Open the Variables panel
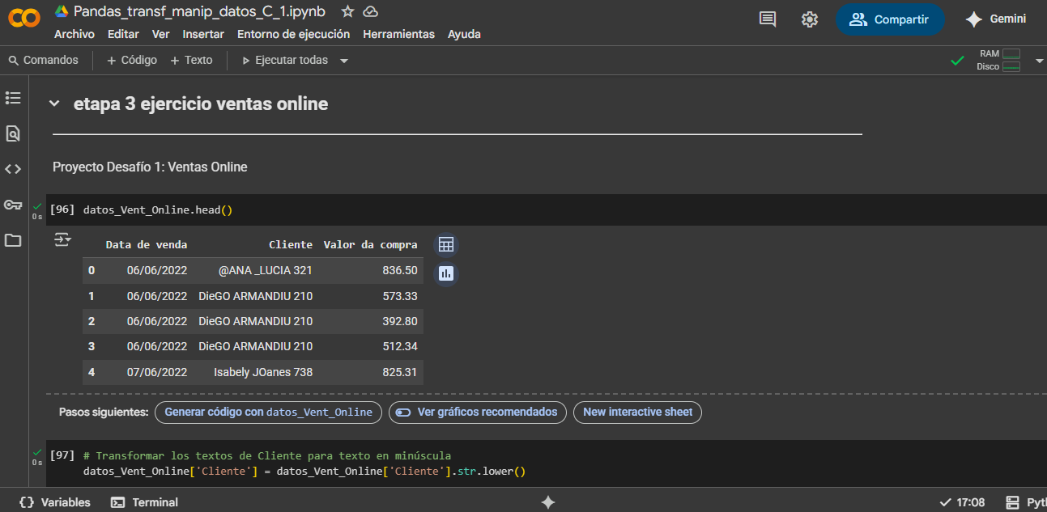The width and height of the screenshot is (1047, 512). [x=54, y=502]
